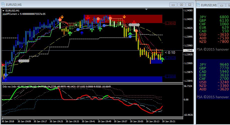The width and height of the screenshot is (230, 125).
Task: Click the EURUSD,M1 chart window icon
Action: click(3, 5)
